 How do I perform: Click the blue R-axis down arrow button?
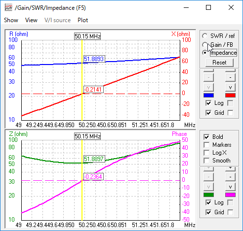click(x=208, y=87)
